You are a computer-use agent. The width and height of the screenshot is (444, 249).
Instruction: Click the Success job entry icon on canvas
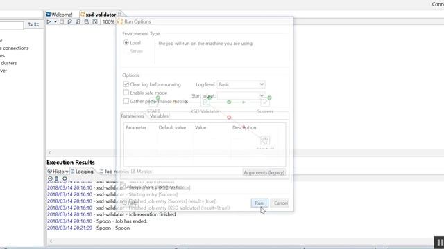point(265,102)
